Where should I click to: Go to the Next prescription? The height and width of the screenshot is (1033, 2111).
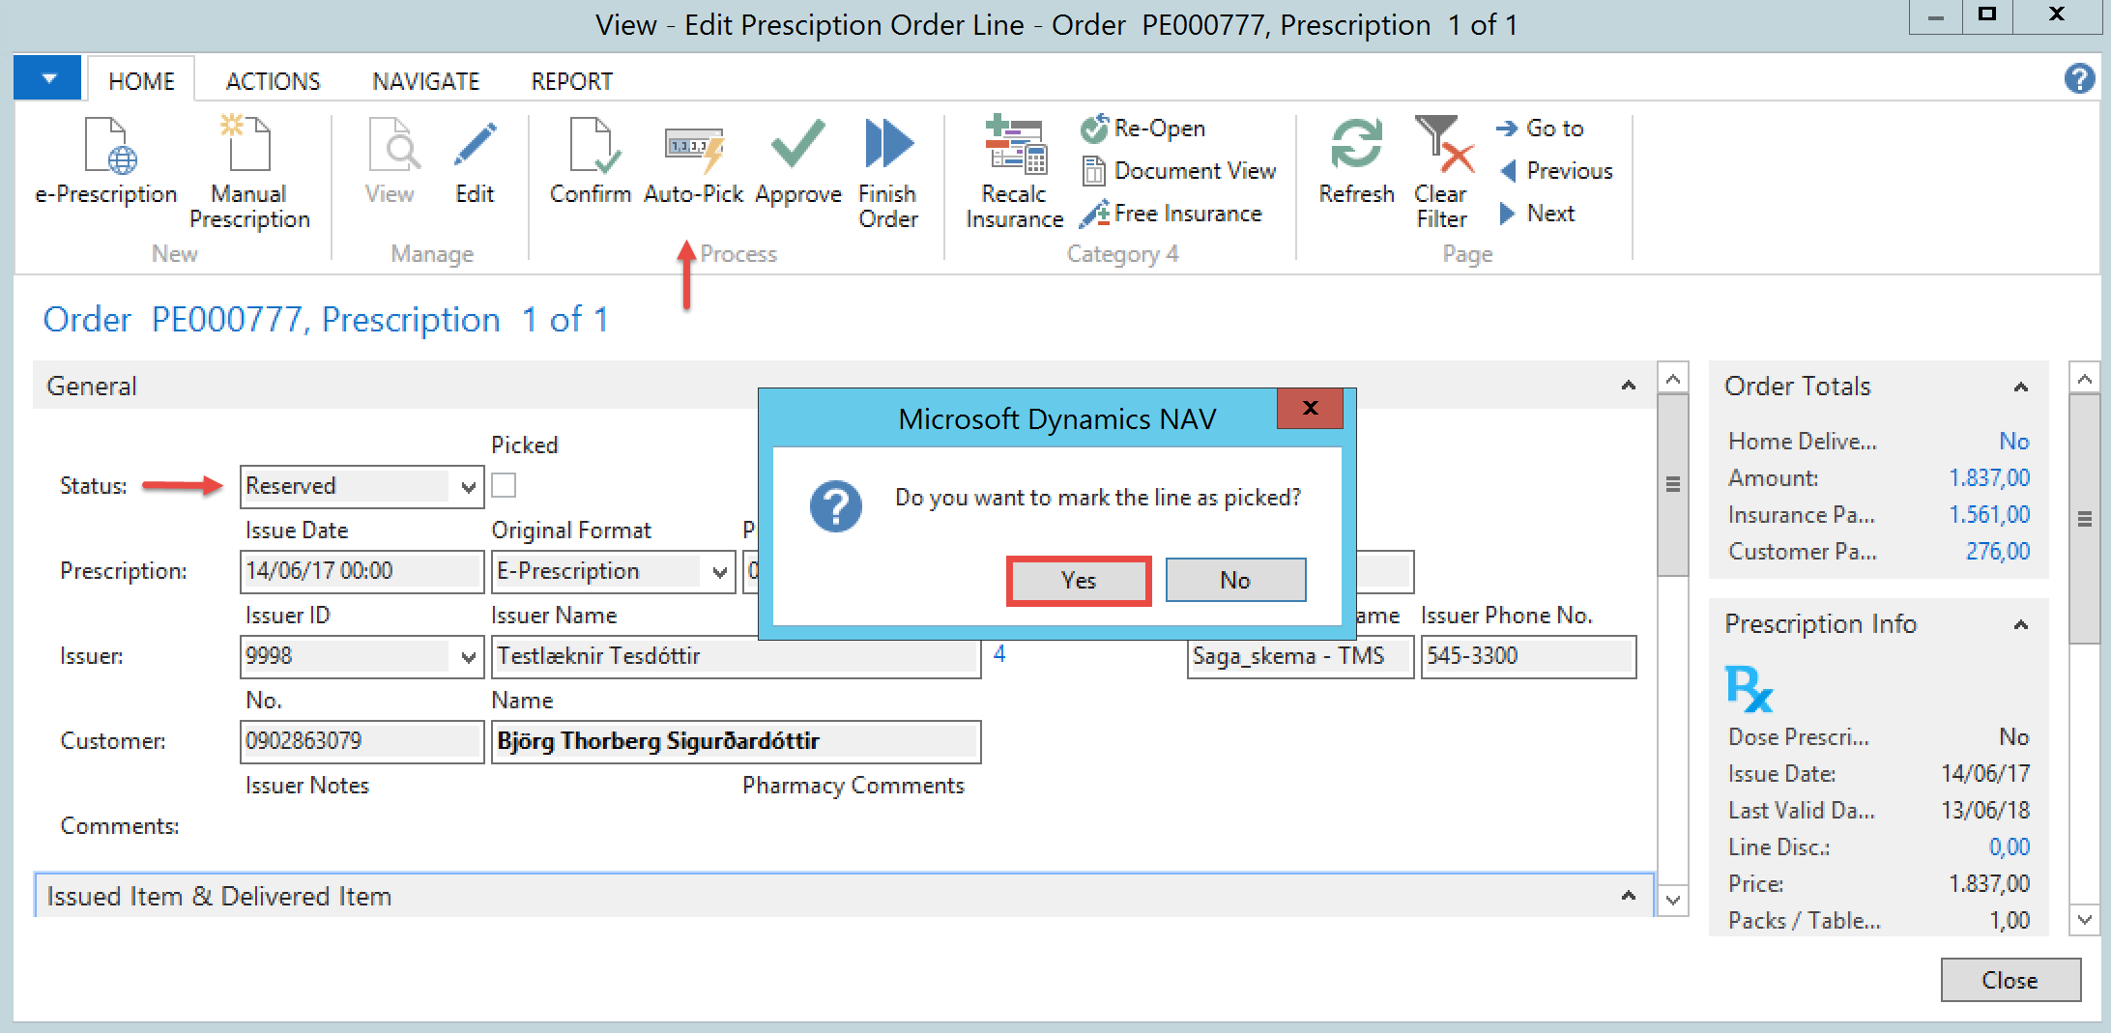1536,214
